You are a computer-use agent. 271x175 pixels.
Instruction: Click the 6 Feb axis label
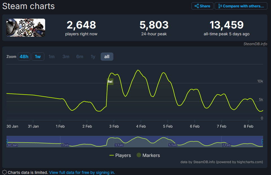[x=195, y=126]
